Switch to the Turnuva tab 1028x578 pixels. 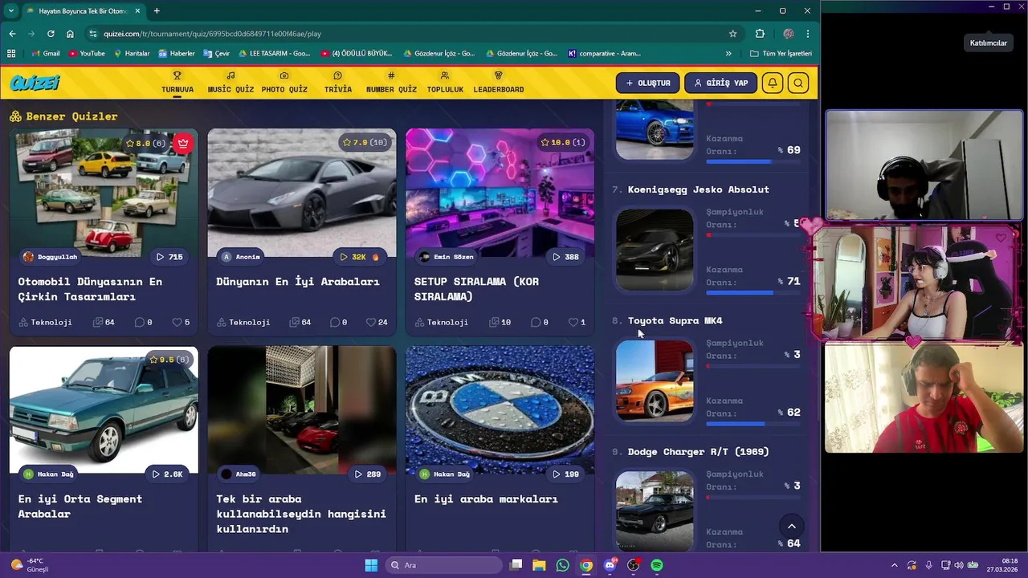(x=177, y=83)
